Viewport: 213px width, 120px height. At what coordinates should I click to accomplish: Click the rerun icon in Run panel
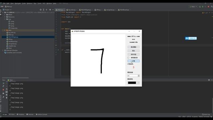[x=3, y=83]
